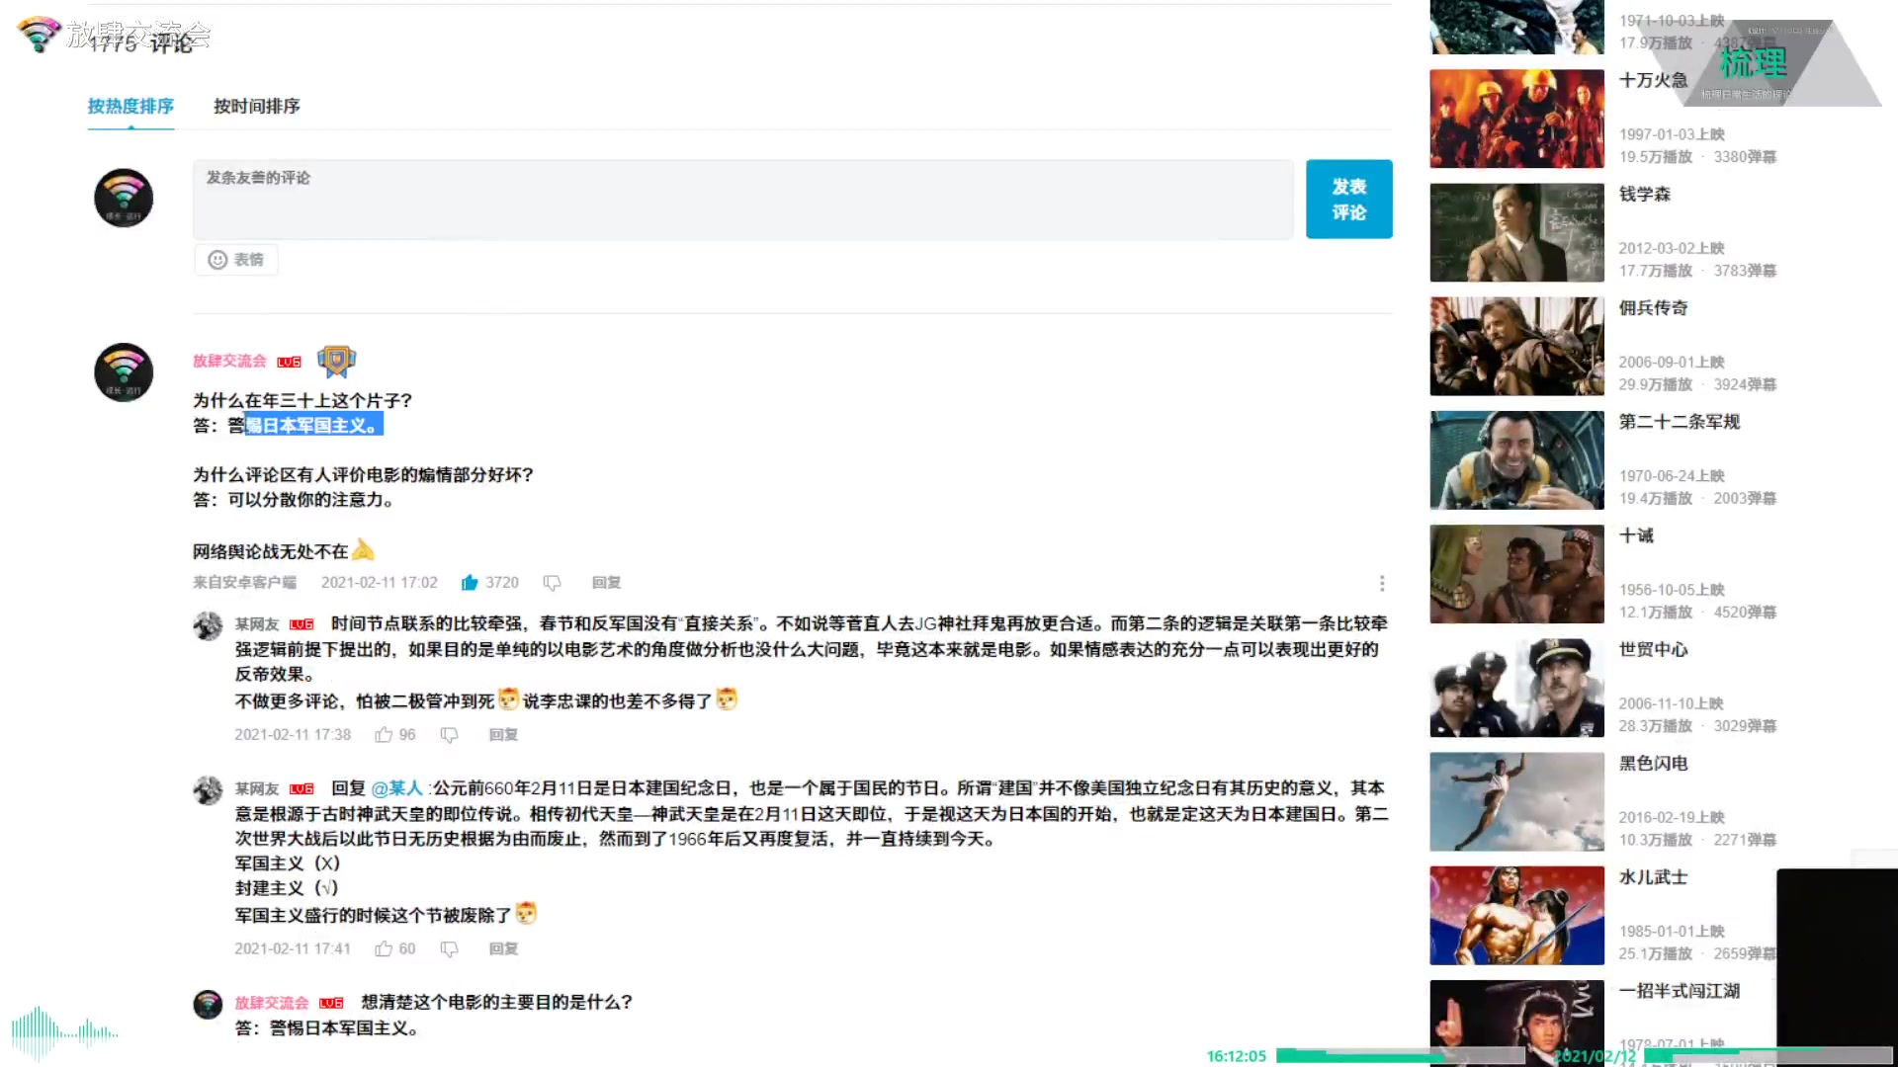Open 十诫 video thumbnail
The image size is (1898, 1067).
click(1516, 574)
